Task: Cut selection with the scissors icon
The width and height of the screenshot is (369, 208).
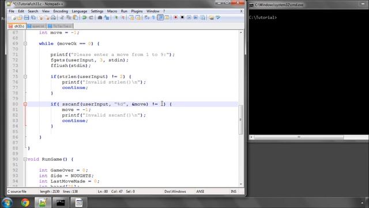Action: 62,18
